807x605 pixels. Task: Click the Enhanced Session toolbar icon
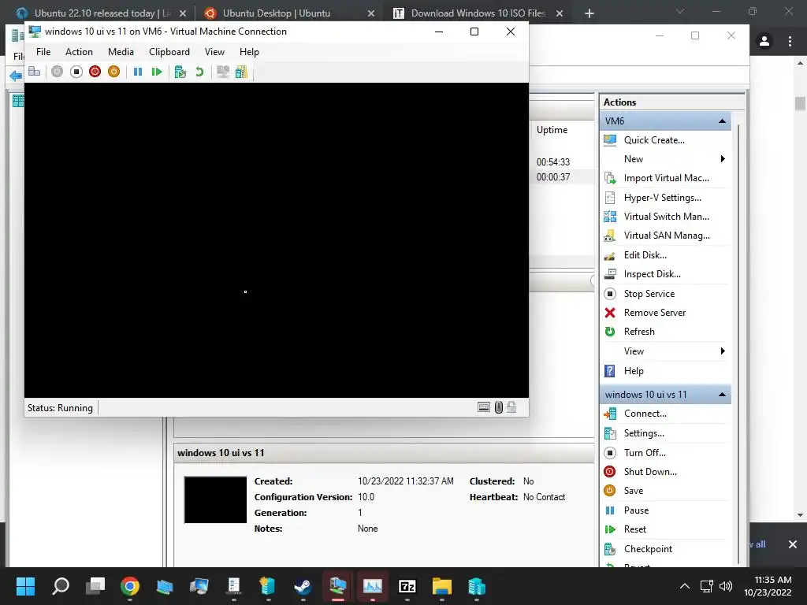223,72
